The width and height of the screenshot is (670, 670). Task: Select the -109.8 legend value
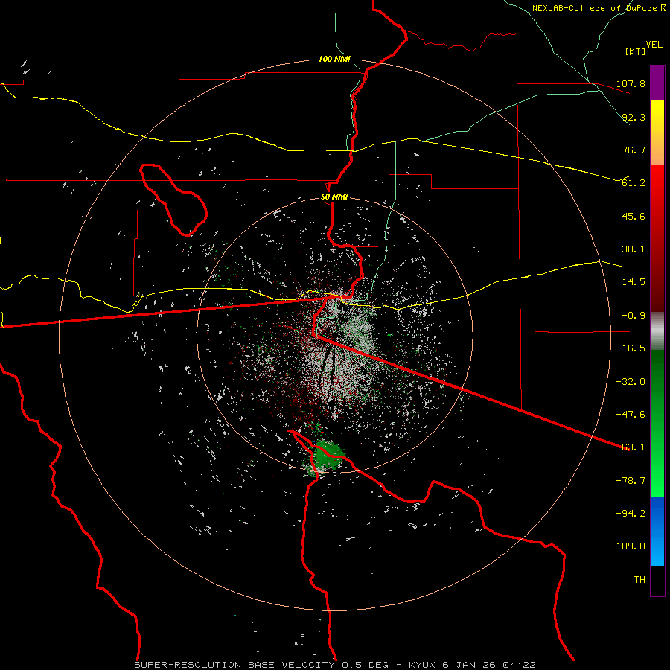pos(628,546)
